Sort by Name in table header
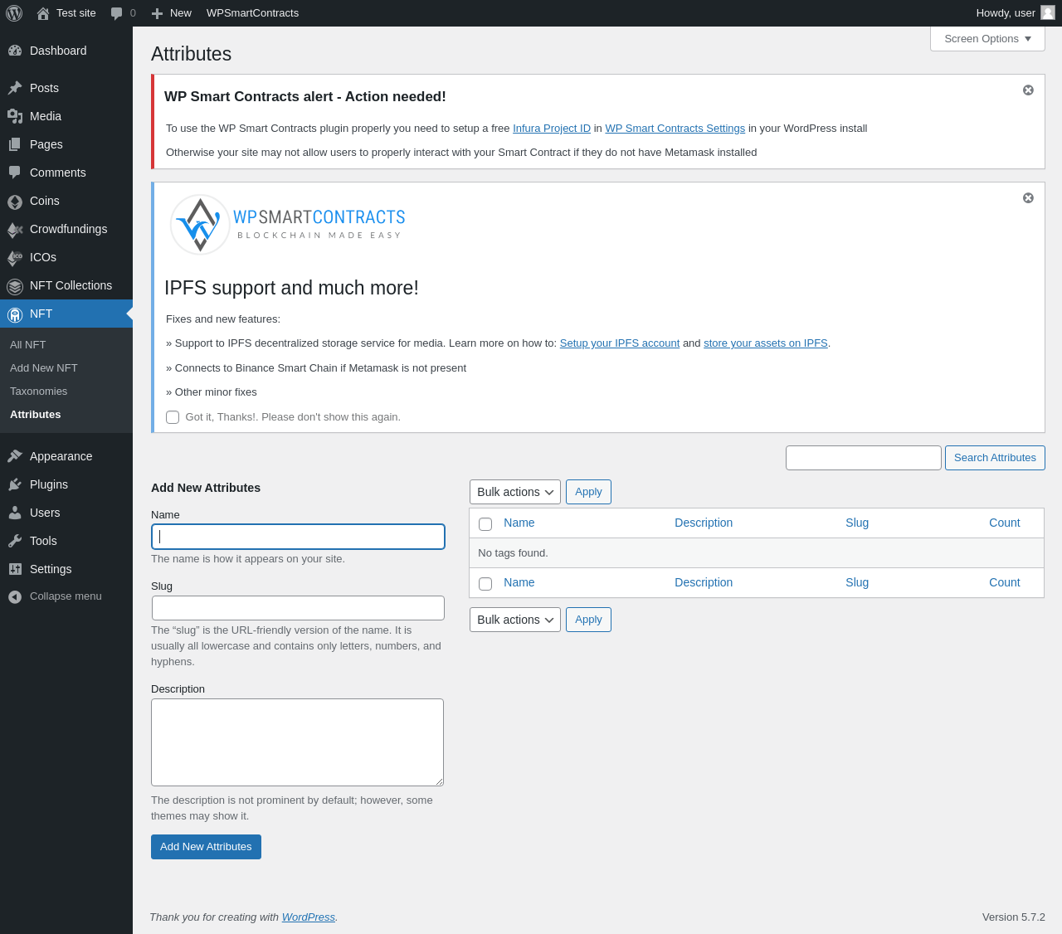The width and height of the screenshot is (1062, 934). coord(519,523)
